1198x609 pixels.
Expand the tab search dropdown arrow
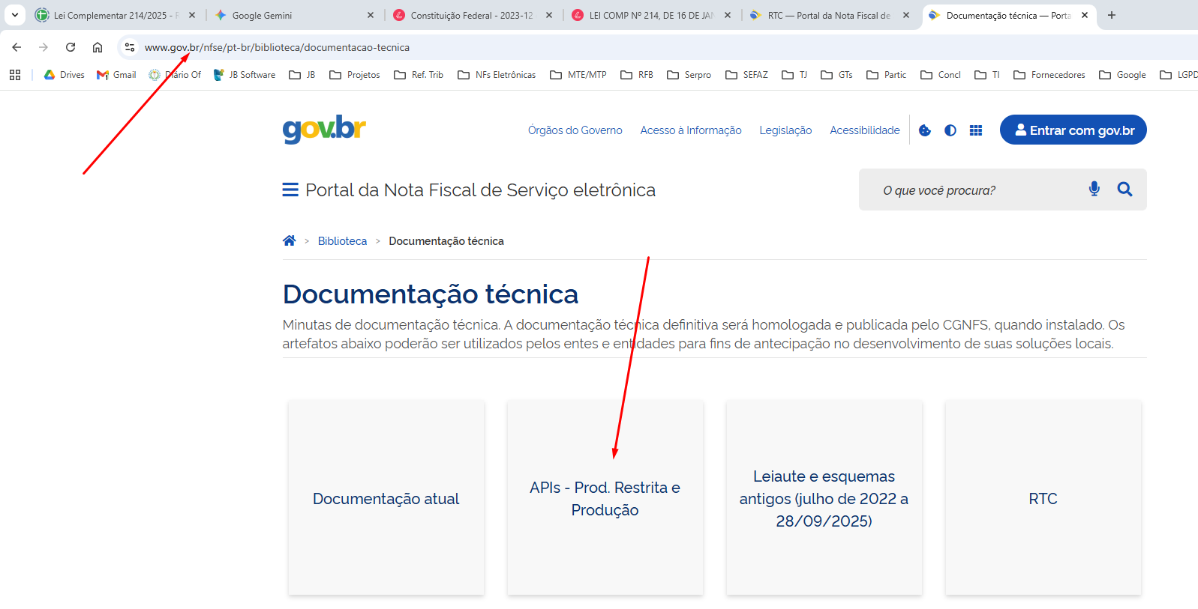[x=14, y=15]
